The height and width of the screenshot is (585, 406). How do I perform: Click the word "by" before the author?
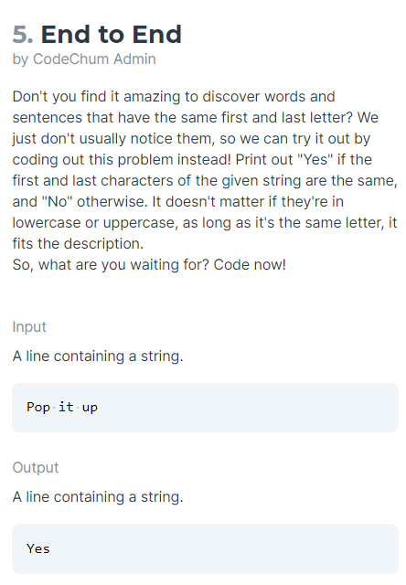point(20,59)
